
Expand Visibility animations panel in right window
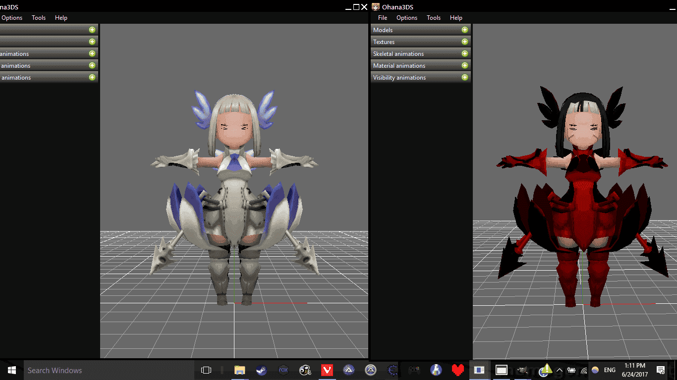tap(465, 77)
